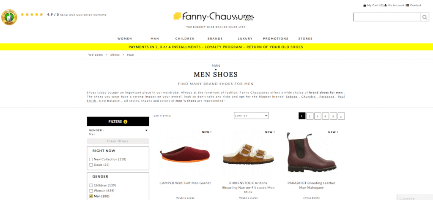Open the Paraboot brand link
The image size is (433, 200).
point(327,97)
